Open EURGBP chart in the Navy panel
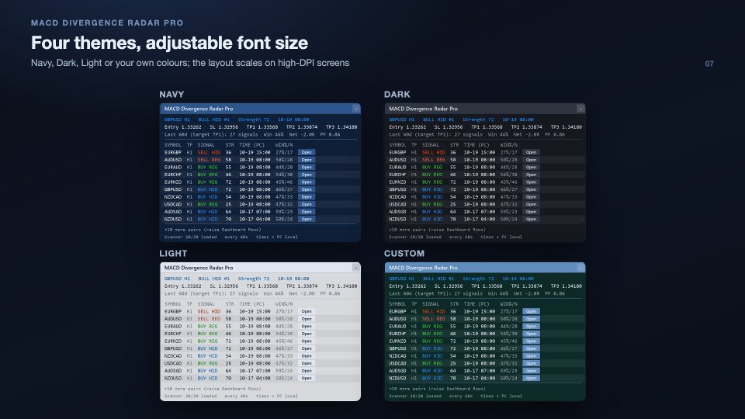The width and height of the screenshot is (745, 419). tap(307, 153)
